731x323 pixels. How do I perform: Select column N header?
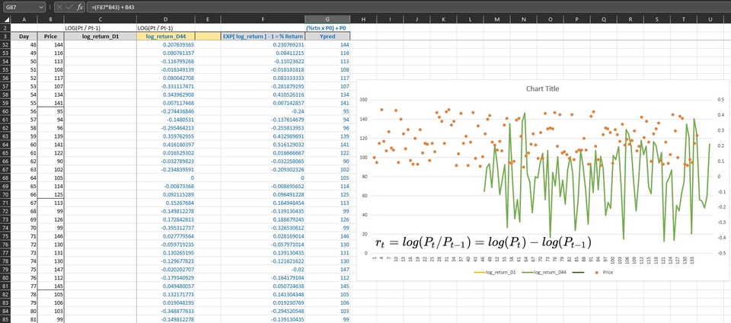[524, 19]
